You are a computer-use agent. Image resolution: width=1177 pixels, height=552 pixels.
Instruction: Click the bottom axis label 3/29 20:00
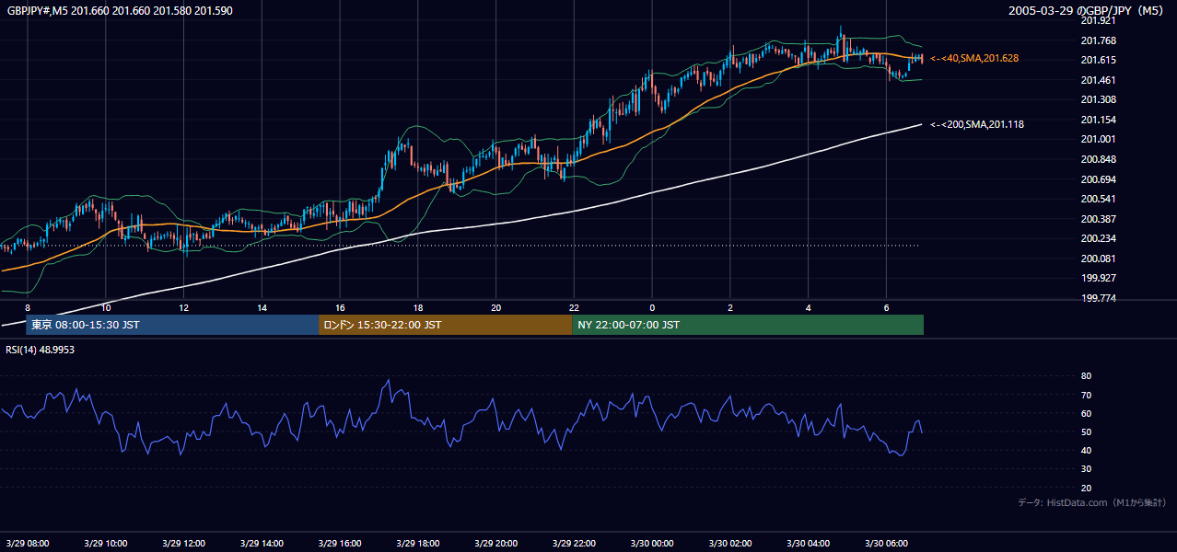pos(496,543)
